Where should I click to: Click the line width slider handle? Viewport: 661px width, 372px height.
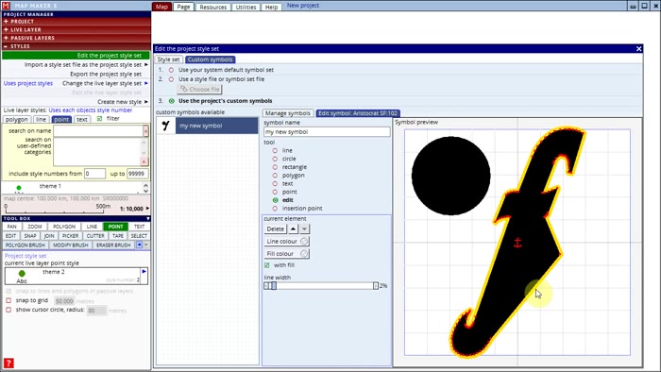point(274,286)
